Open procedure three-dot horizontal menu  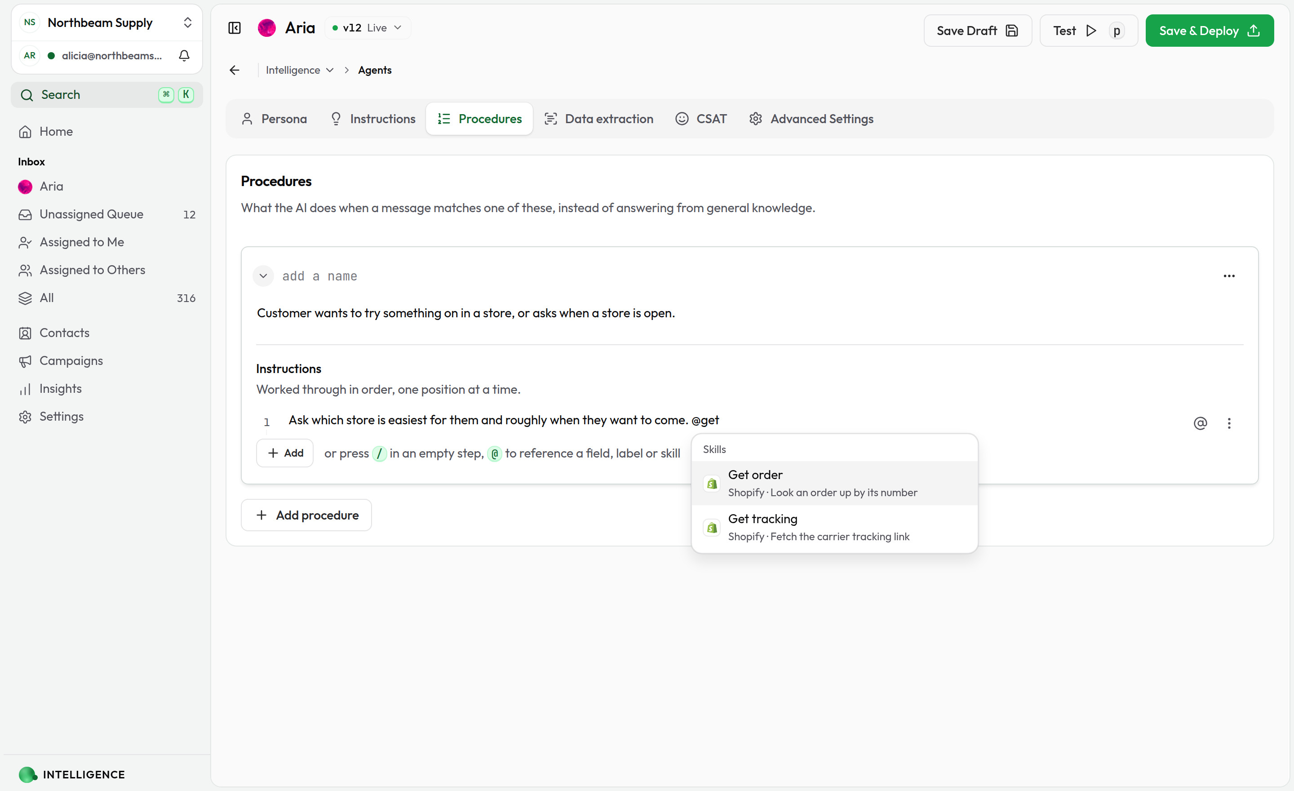pyautogui.click(x=1229, y=276)
